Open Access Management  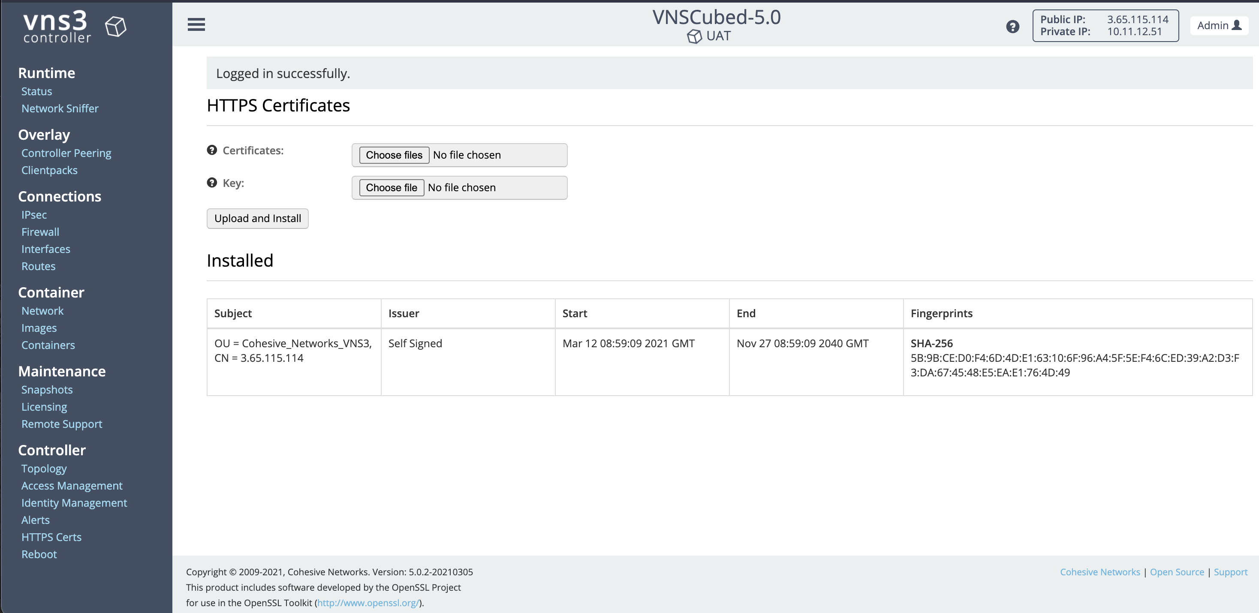tap(72, 486)
